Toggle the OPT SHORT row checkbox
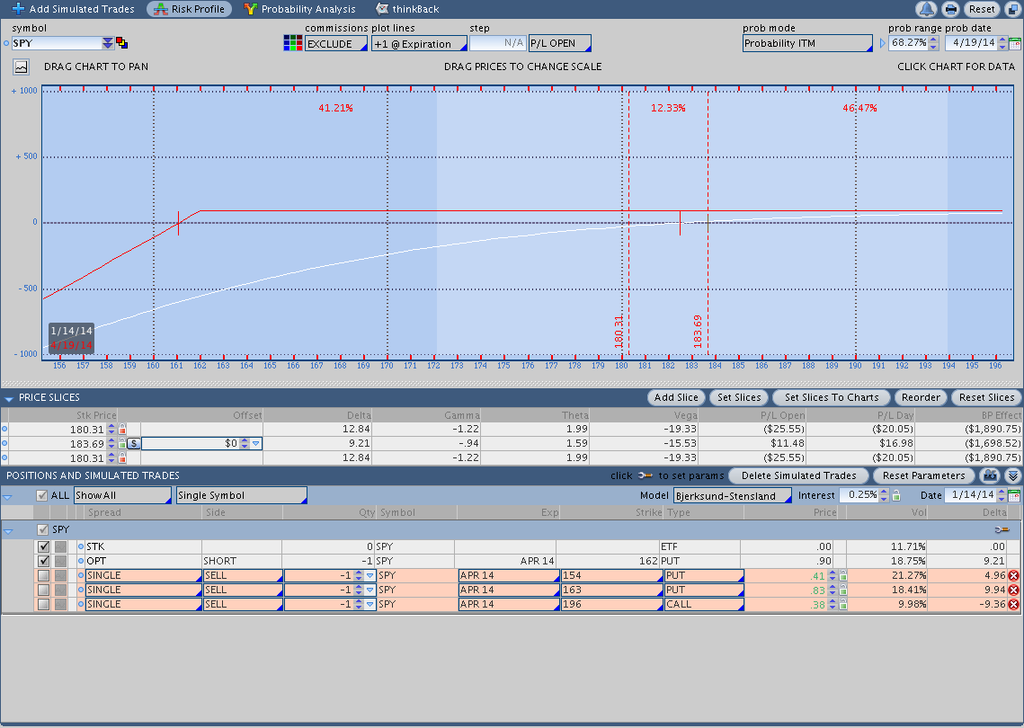The height and width of the screenshot is (728, 1024). coord(44,561)
